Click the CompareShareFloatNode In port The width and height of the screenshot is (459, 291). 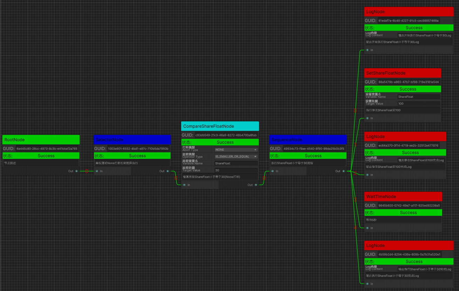pos(184,185)
